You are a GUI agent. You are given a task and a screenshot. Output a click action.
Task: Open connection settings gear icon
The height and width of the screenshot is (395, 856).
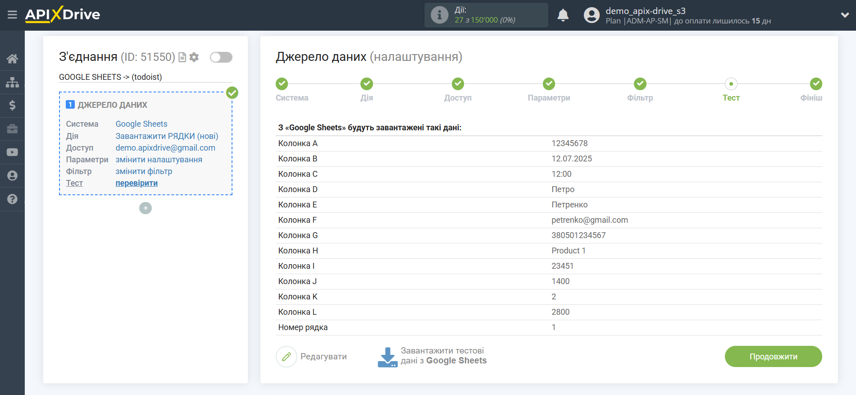point(194,57)
